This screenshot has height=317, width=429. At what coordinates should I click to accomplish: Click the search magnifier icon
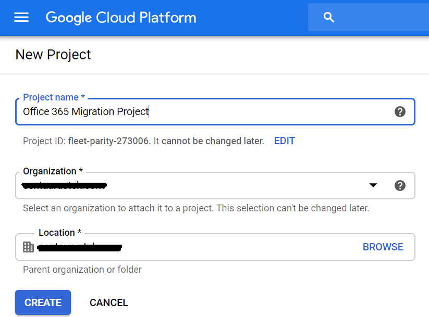coord(328,18)
